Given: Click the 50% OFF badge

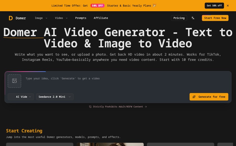Looking at the screenshot, I should pos(97,6).
